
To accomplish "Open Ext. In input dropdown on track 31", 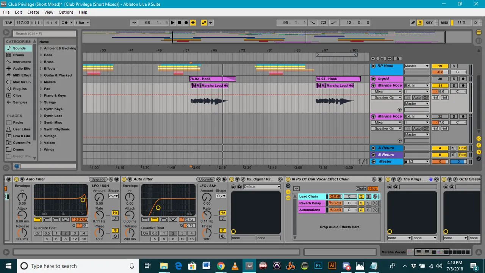I will point(416,86).
